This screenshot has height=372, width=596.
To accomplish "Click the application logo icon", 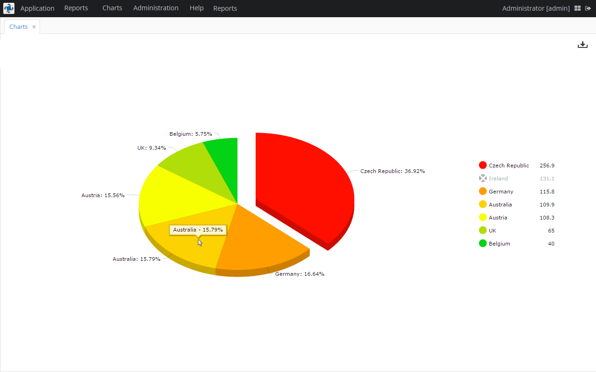I will (x=9, y=8).
